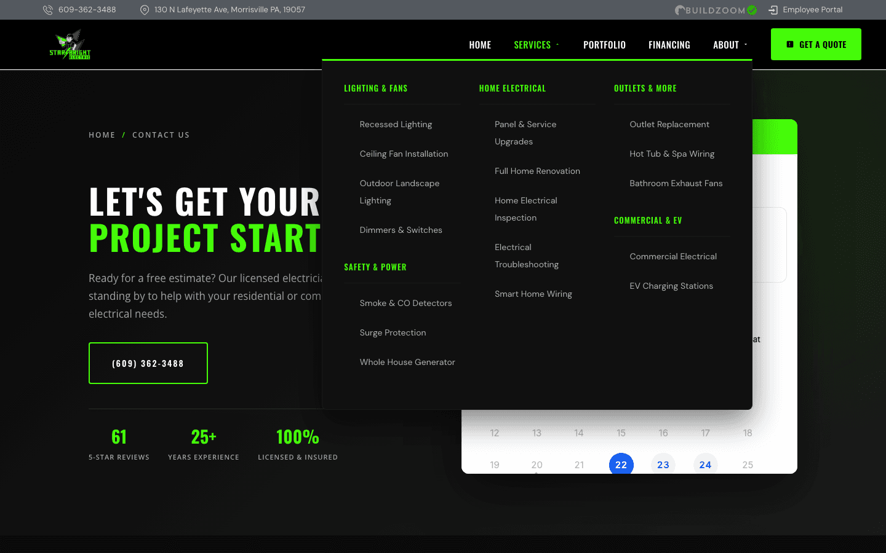Click the green verified checkmark next to BuildZoom
The height and width of the screenshot is (553, 886).
tap(752, 9)
